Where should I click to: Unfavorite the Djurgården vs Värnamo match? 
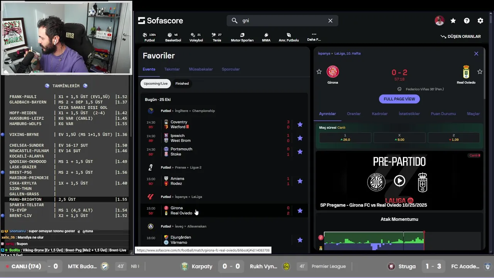point(300,240)
